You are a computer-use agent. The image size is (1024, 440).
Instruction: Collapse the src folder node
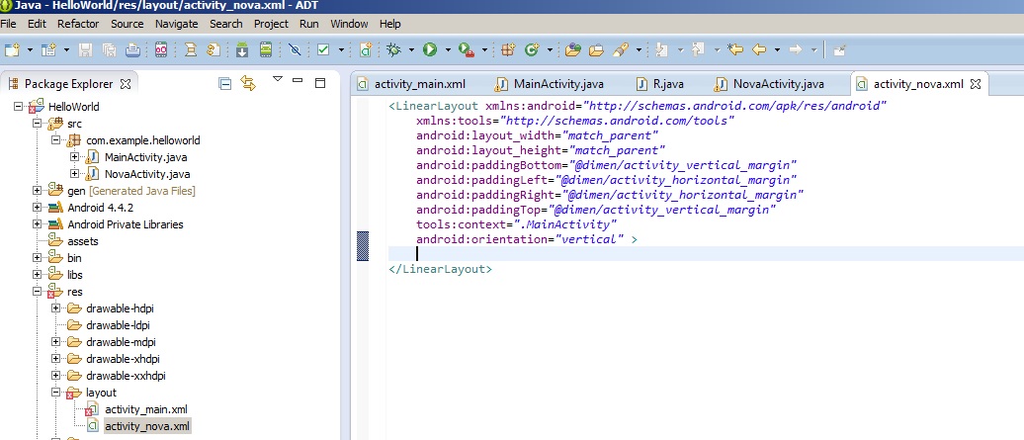(x=37, y=124)
